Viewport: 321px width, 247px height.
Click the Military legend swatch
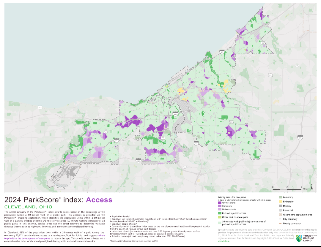click(281, 206)
